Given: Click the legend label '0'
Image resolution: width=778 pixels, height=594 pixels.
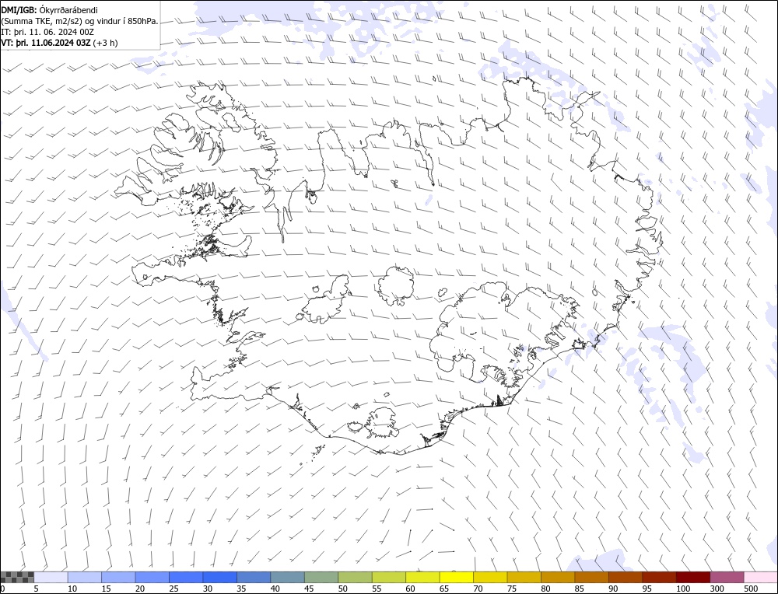Looking at the screenshot, I should coord(2,589).
